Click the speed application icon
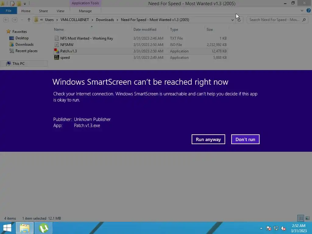This screenshot has width=312, height=234. pyautogui.click(x=57, y=57)
